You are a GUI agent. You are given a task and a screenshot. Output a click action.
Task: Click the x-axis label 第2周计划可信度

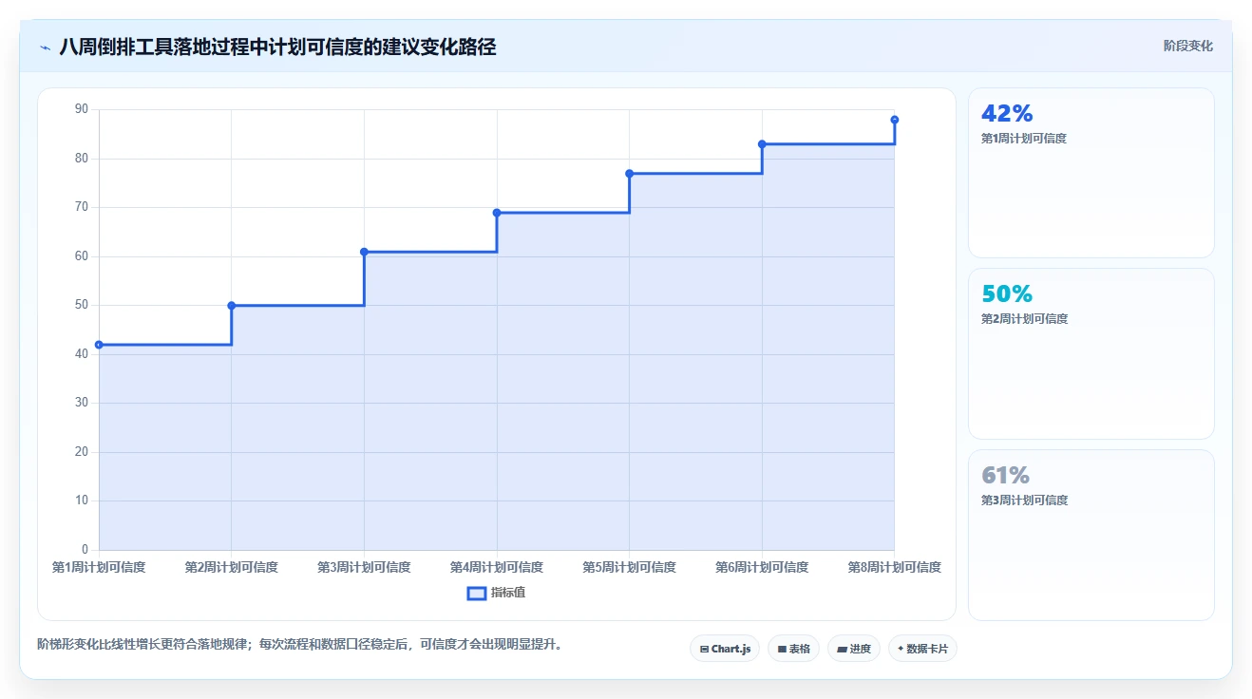[232, 567]
